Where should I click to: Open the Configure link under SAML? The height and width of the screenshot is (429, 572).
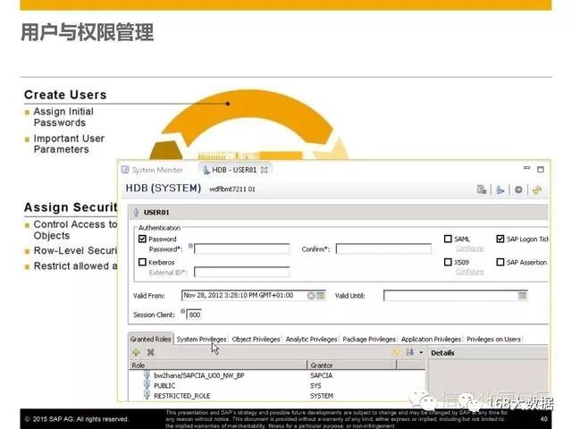pos(469,248)
